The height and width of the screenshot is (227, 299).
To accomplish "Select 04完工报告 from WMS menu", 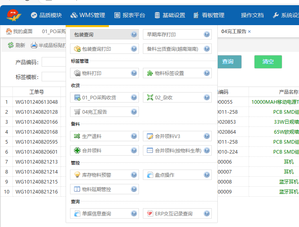I will tap(94, 112).
